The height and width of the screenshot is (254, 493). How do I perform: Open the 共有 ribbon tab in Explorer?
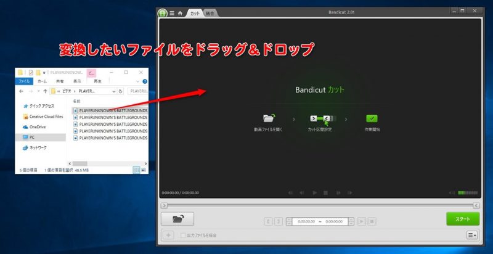point(60,81)
